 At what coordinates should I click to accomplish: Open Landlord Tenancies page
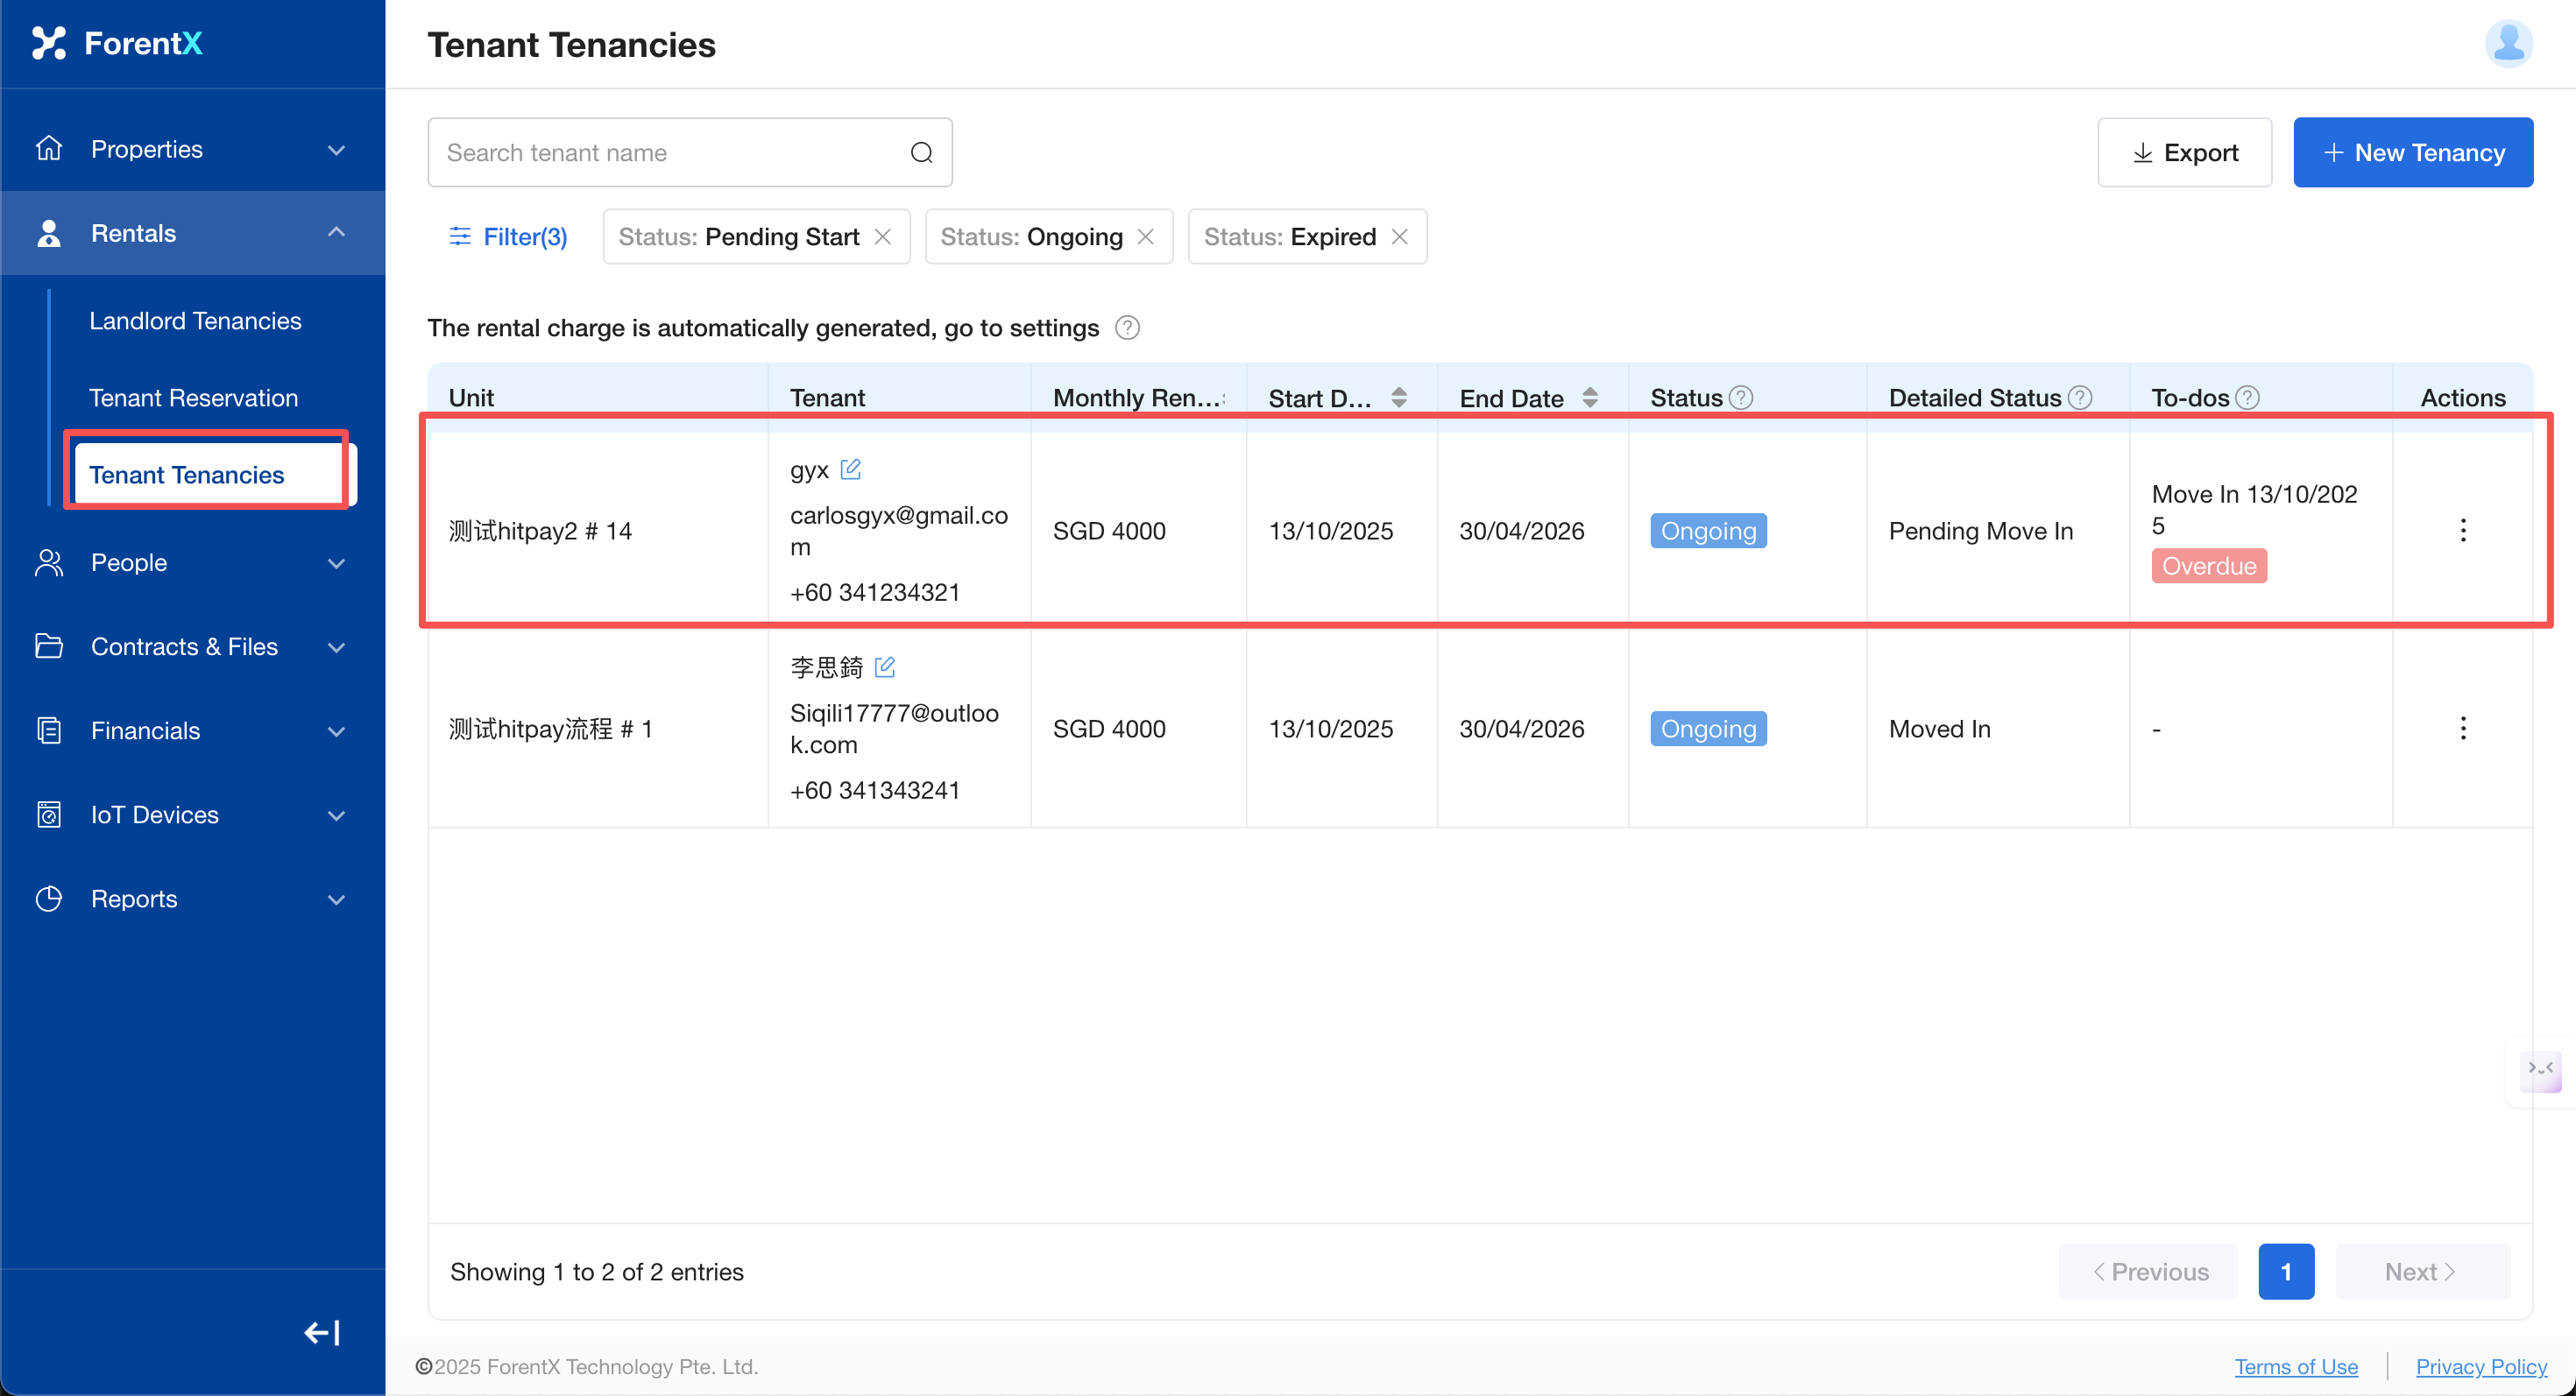point(195,321)
